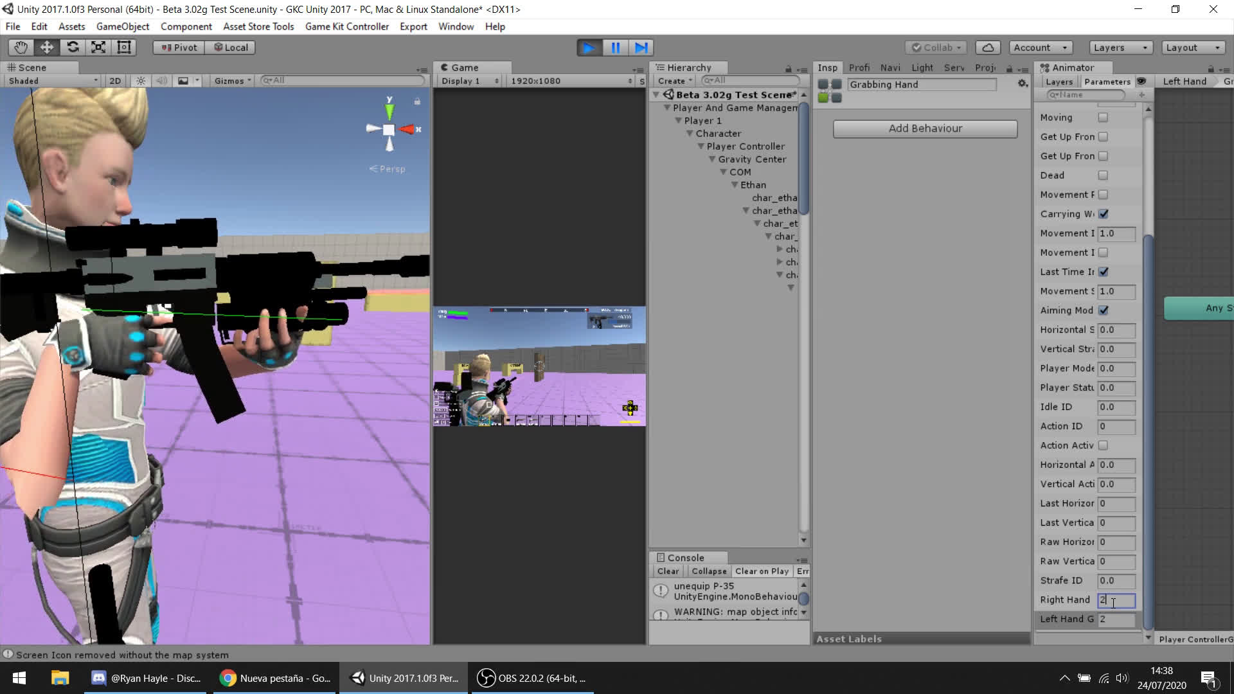
Task: Step forward one frame
Action: 641,48
